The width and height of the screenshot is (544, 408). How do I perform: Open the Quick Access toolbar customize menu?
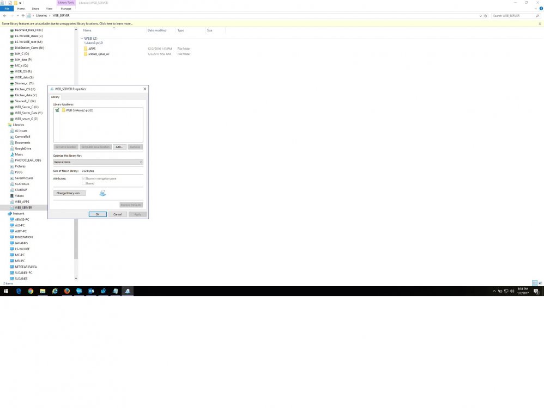click(20, 3)
